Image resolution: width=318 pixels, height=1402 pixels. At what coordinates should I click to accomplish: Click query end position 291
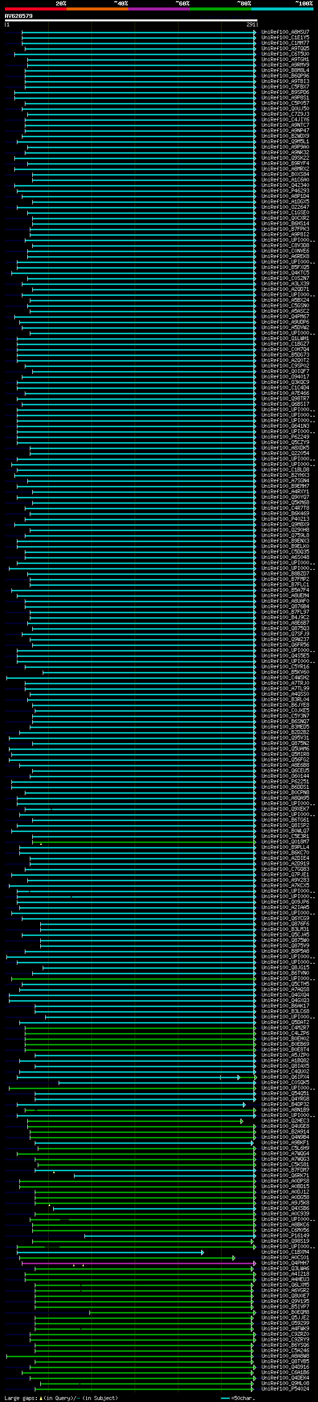click(250, 24)
